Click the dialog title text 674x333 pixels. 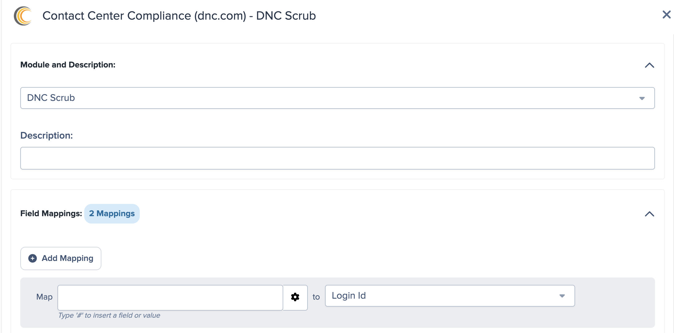[179, 16]
